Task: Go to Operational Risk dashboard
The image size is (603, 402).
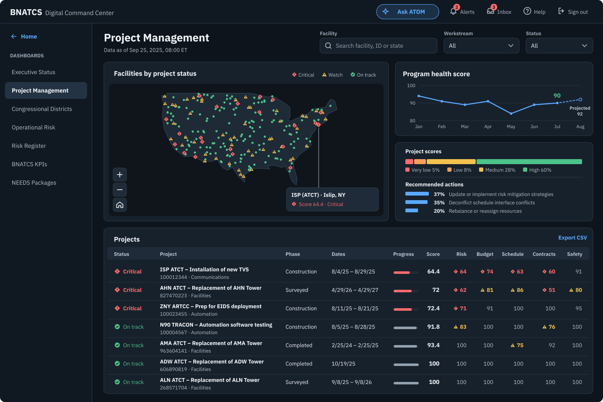Action: coord(46,127)
